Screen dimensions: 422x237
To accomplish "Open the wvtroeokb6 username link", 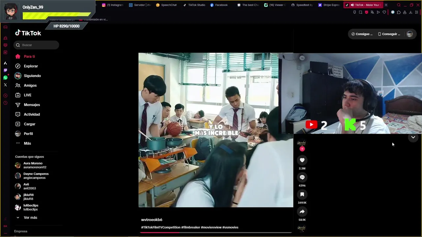I will click(152, 220).
